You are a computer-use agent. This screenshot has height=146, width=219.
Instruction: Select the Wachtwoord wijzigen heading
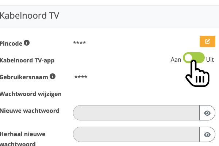coord(31,94)
